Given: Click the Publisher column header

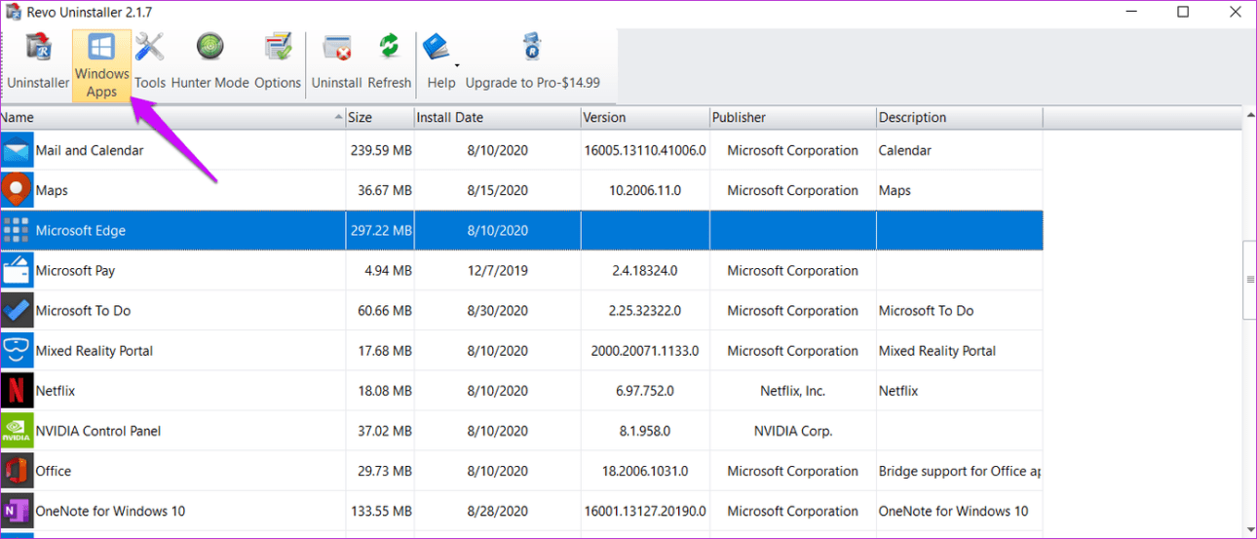Looking at the screenshot, I should coord(791,118).
